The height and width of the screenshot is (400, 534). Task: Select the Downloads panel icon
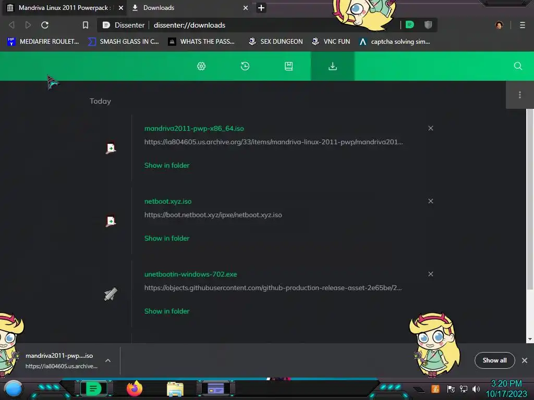pos(332,66)
